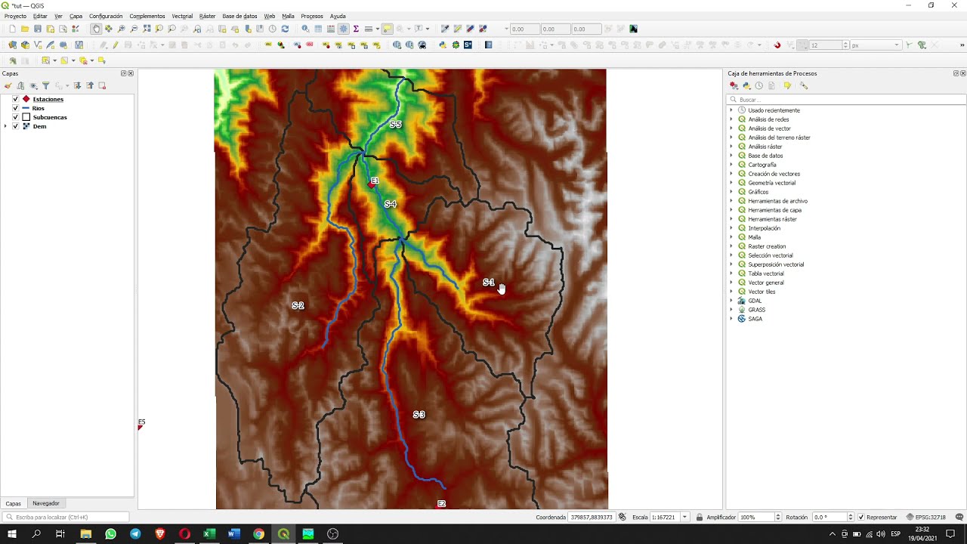Open History clock in Processing Toolbox
Image resolution: width=967 pixels, height=544 pixels.
759,85
